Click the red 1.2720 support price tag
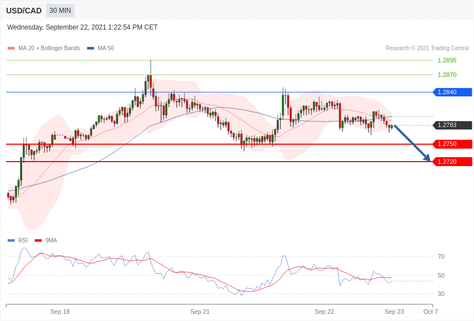The image size is (474, 321). tap(453, 162)
